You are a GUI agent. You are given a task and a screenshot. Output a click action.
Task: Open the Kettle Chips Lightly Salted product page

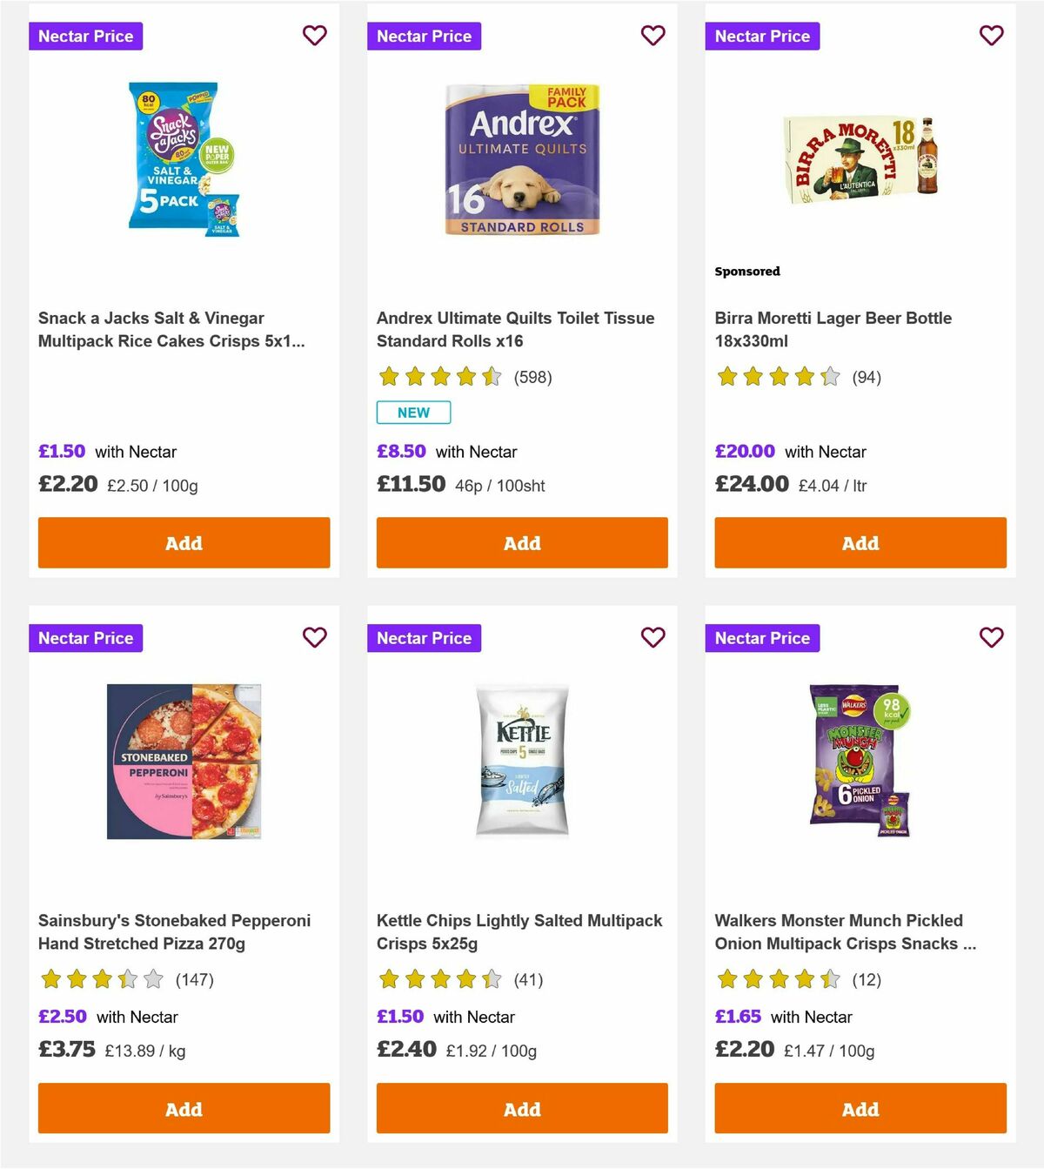[519, 931]
